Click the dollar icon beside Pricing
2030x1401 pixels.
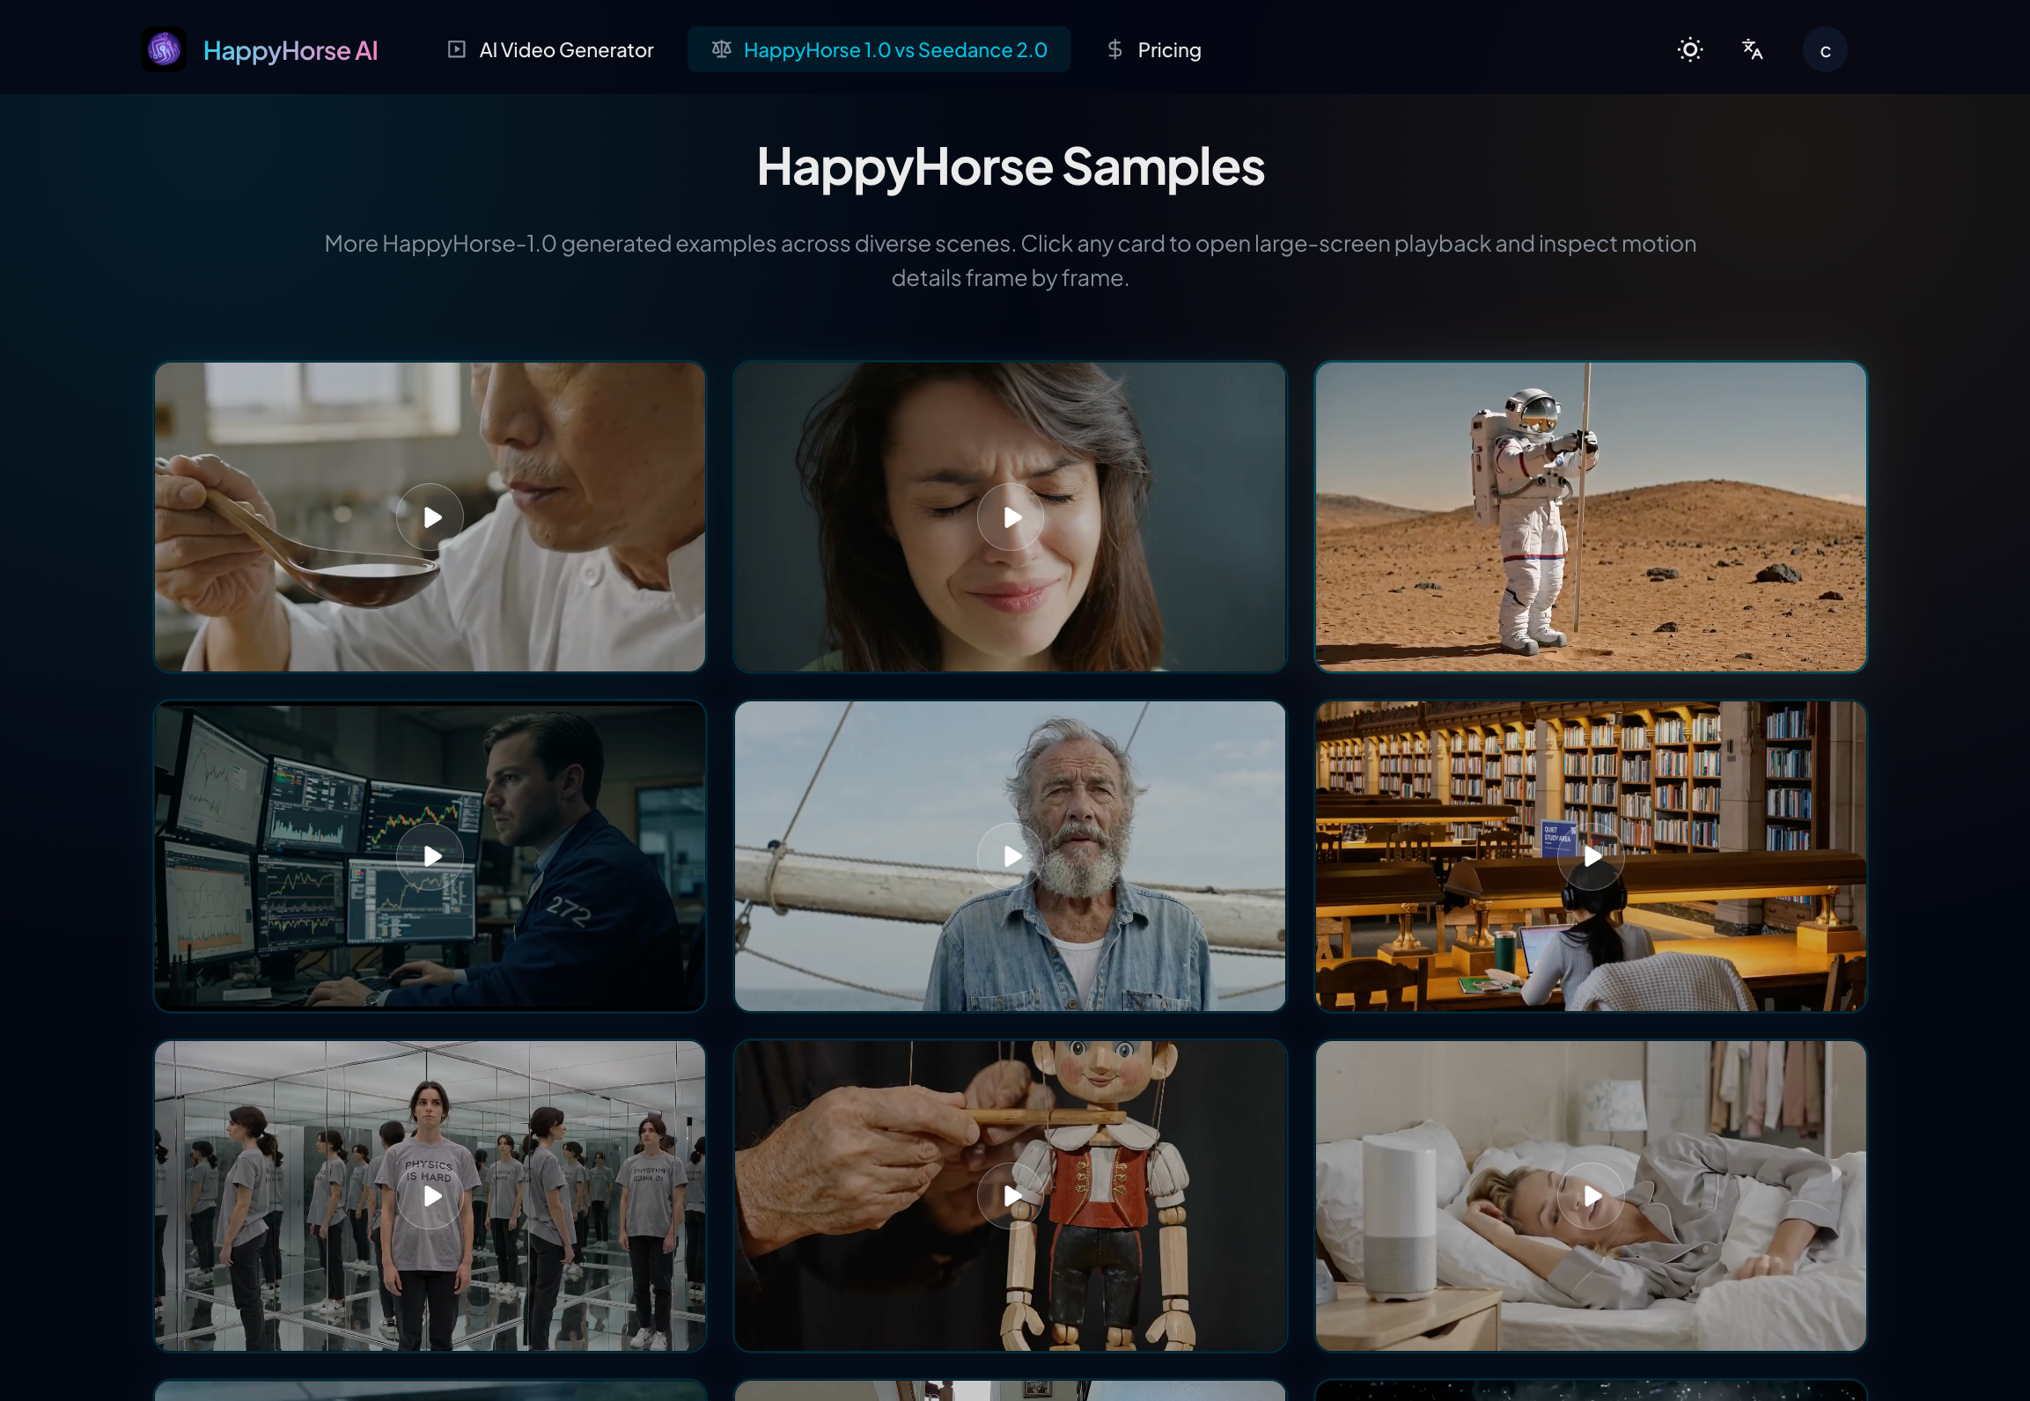(x=1114, y=49)
